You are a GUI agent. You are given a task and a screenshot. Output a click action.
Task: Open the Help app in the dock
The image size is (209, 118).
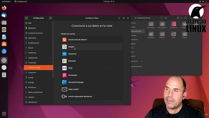[4, 51]
